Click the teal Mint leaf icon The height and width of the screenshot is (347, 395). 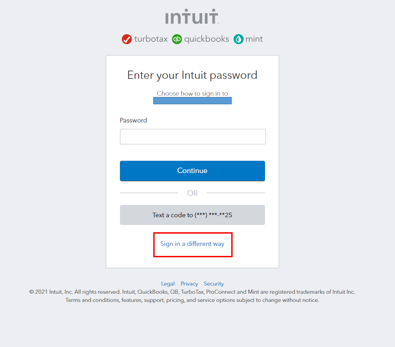click(x=239, y=39)
